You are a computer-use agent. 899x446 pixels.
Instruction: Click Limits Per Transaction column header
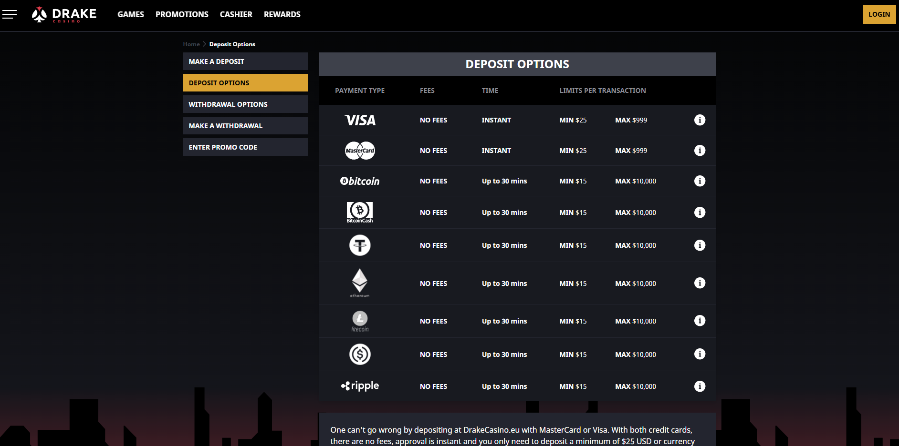click(603, 91)
